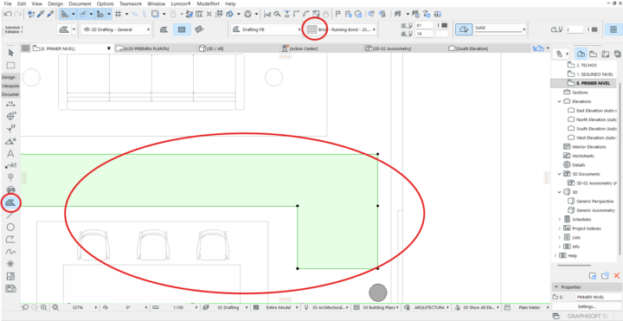Click the Undo arrow icon
Viewport: 623px width, 321px height.
[x=7, y=14]
